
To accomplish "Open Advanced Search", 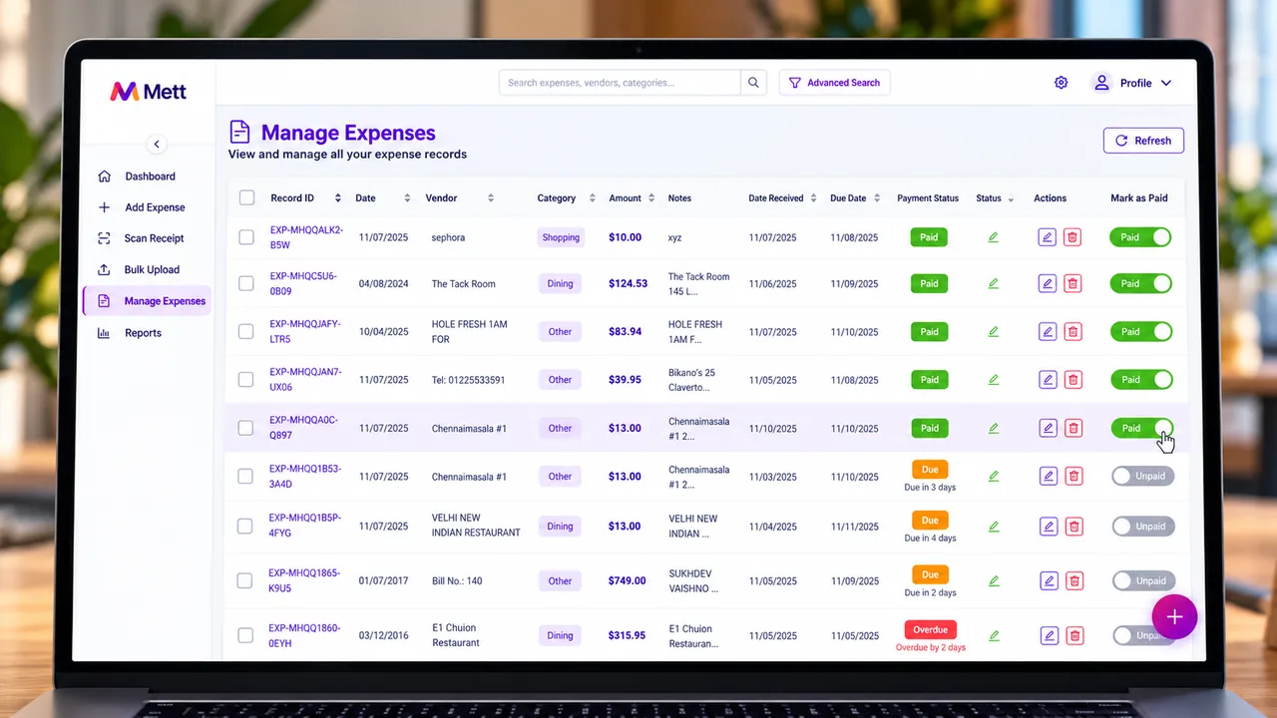I will coord(834,83).
